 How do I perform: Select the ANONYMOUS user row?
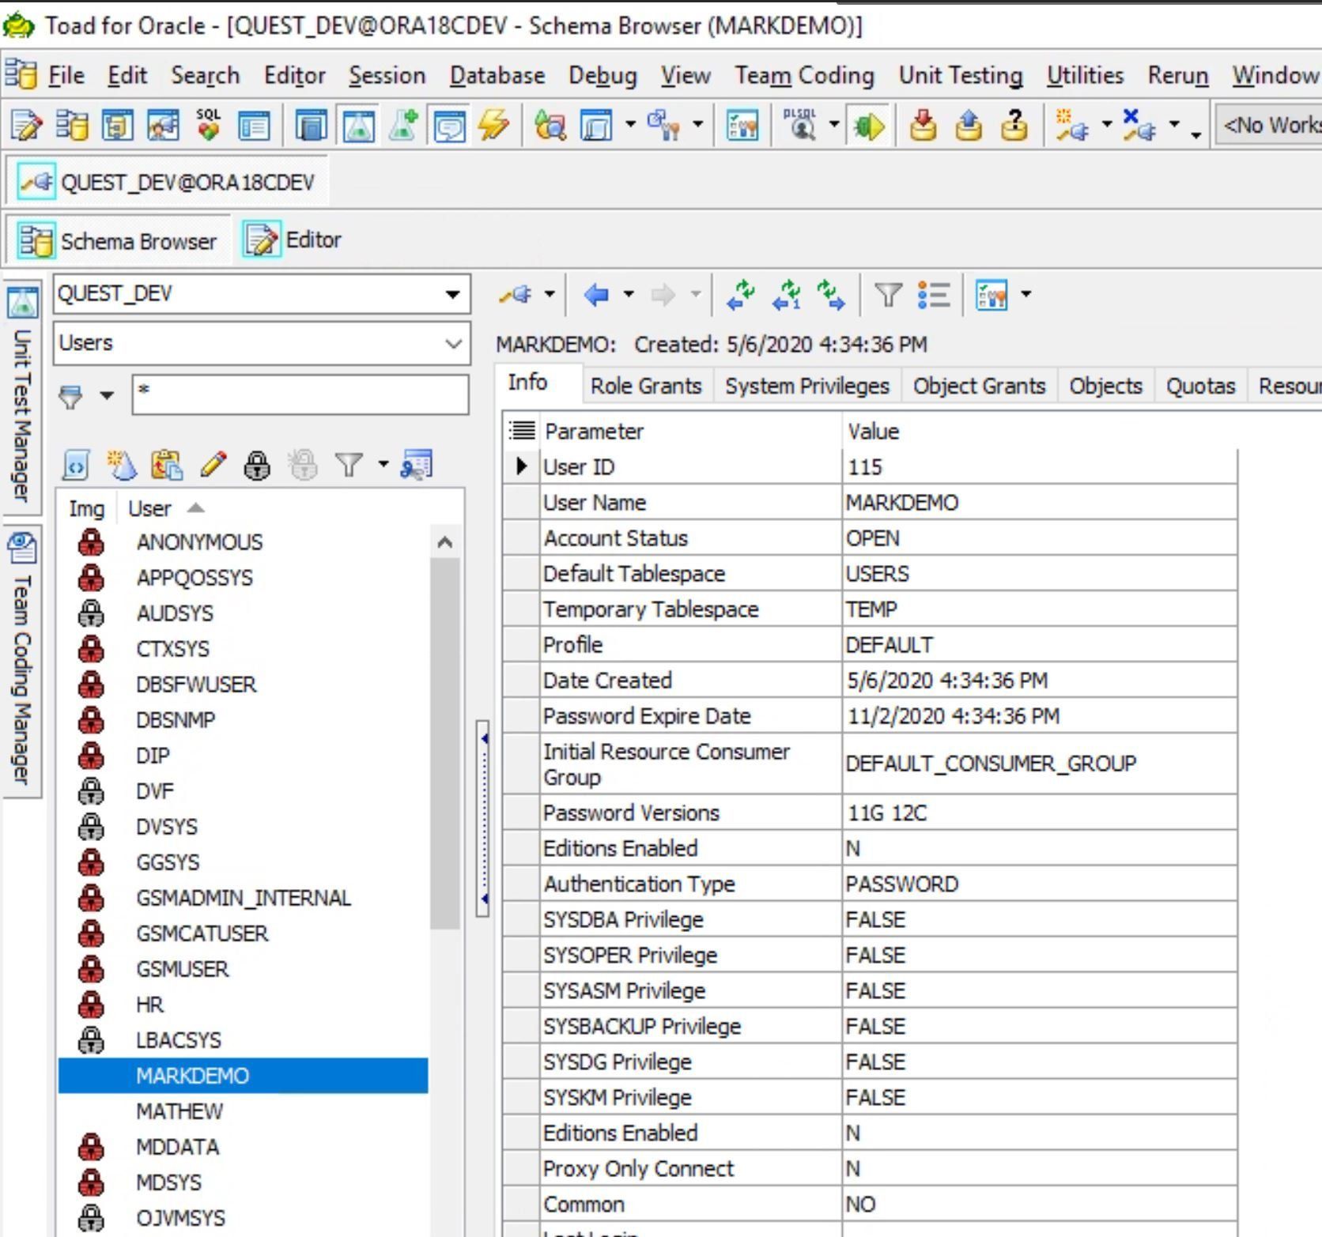pos(244,542)
